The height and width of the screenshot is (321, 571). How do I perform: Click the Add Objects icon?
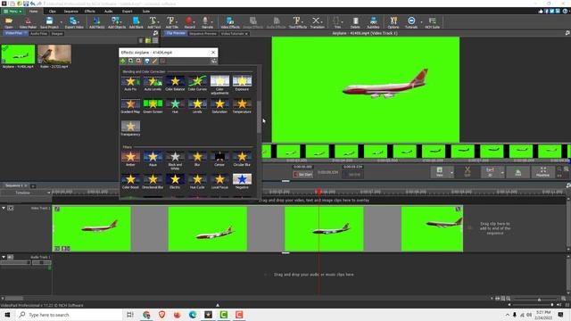[117, 22]
